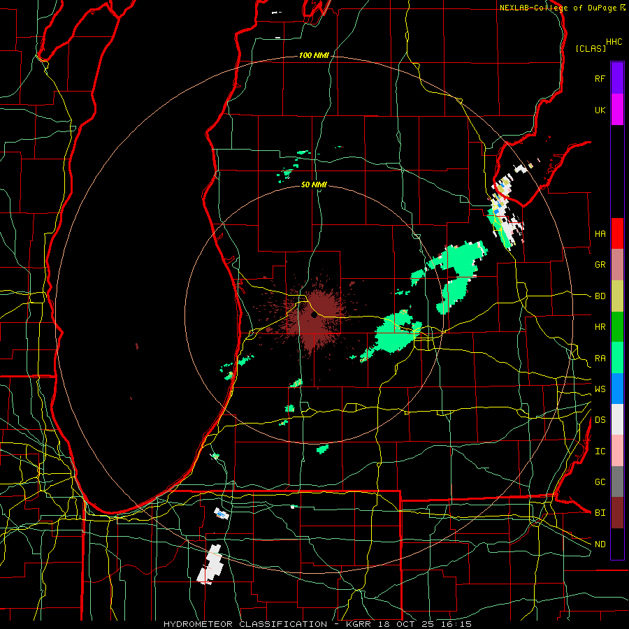Screen dimensions: 629x629
Task: Pick the dark green HR legend swatch
Action: [x=617, y=326]
